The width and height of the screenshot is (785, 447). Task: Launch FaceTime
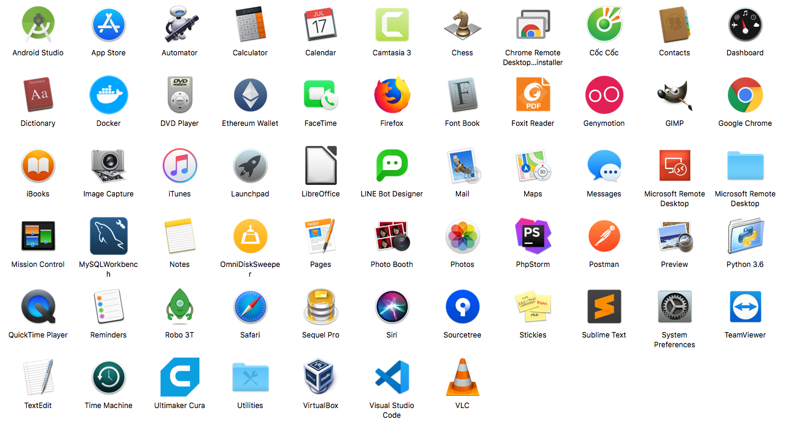click(x=320, y=95)
